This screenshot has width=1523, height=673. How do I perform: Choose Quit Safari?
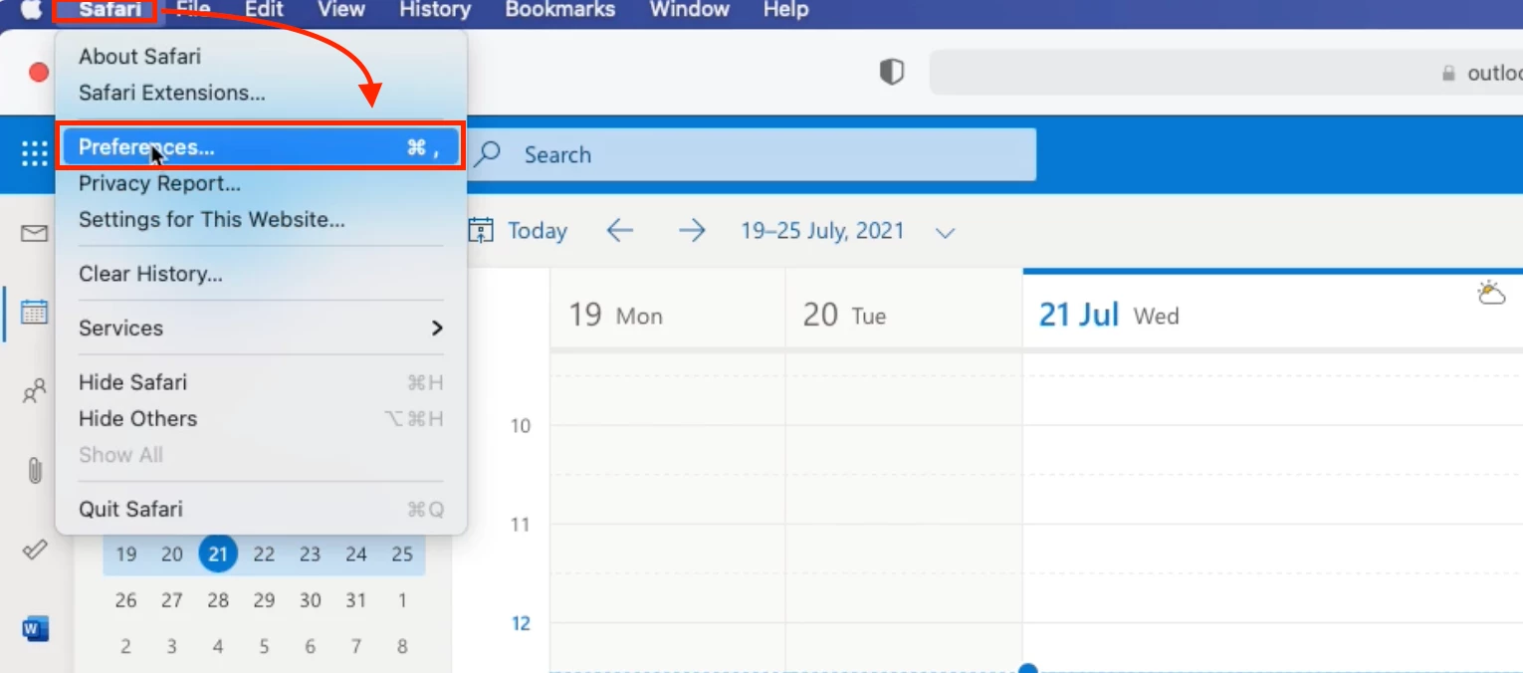(261, 509)
